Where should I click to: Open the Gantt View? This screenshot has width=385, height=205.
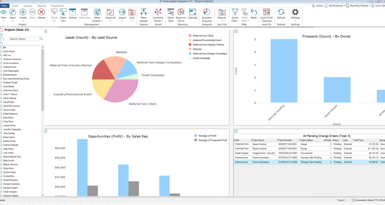point(171,15)
